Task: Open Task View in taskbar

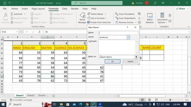Action: 54,104
